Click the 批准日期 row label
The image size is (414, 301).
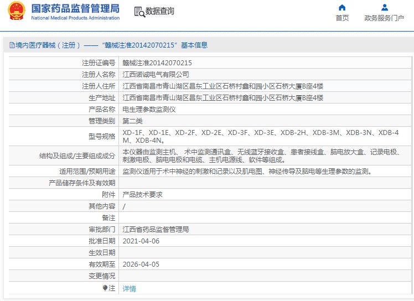tap(102, 241)
